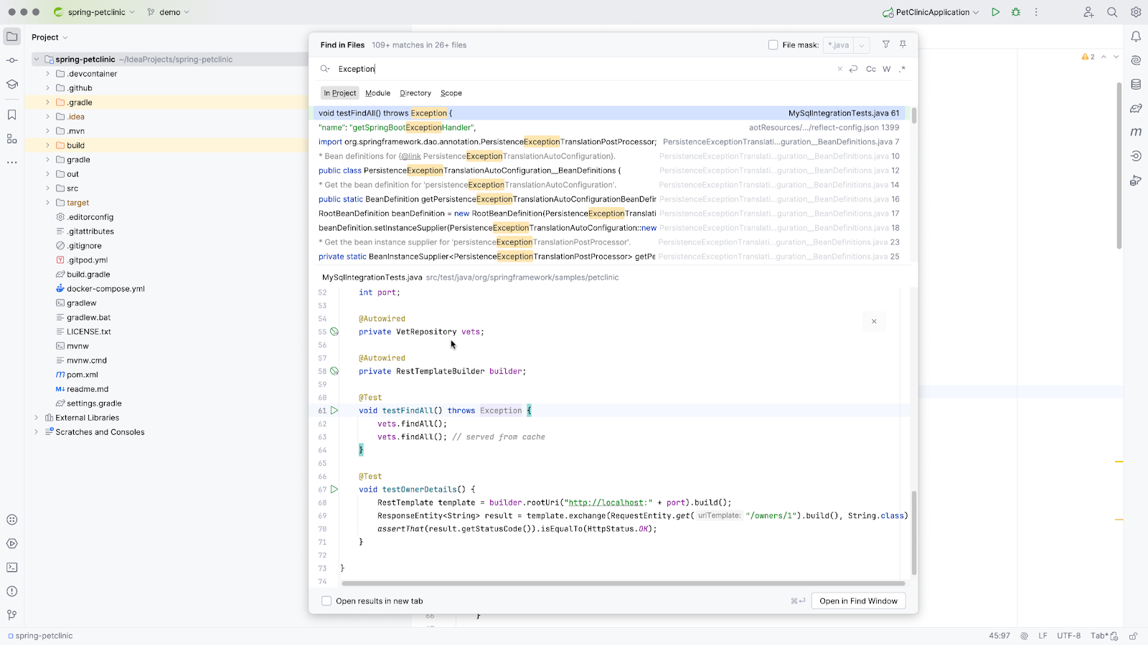Screen dimensions: 1148x645
Task: Open build.gradle in project tree
Action: [x=88, y=274]
